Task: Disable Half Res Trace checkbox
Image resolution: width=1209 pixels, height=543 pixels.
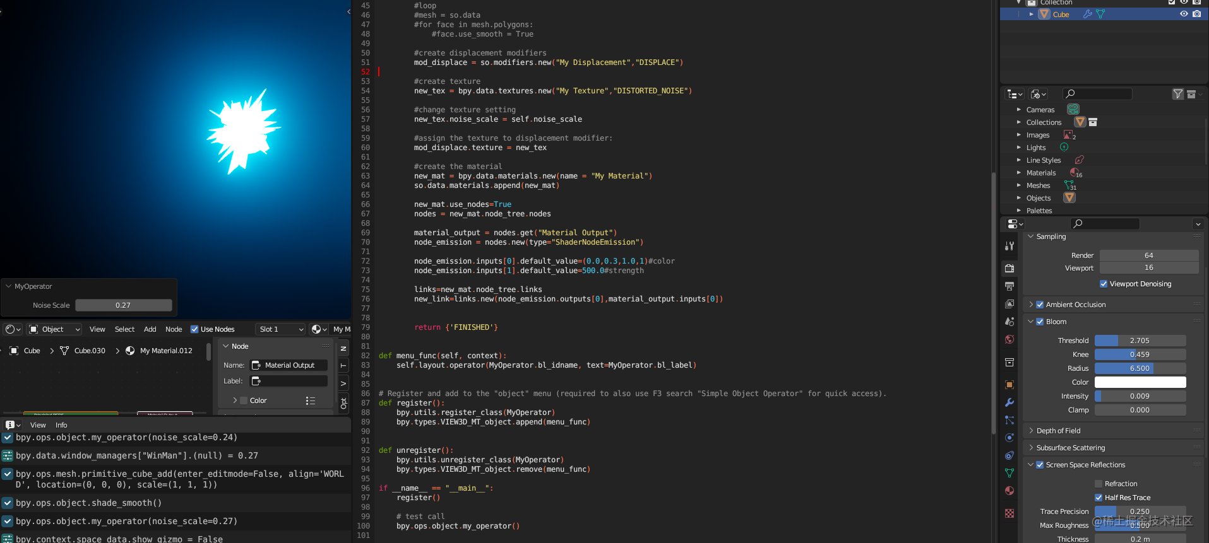Action: tap(1099, 498)
